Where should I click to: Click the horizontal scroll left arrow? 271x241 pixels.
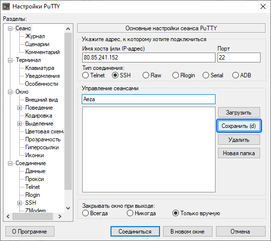point(8,216)
